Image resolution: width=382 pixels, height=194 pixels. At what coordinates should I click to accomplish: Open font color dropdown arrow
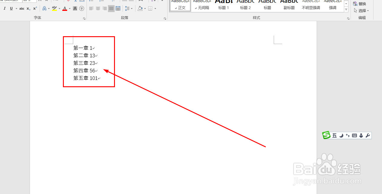(70, 8)
